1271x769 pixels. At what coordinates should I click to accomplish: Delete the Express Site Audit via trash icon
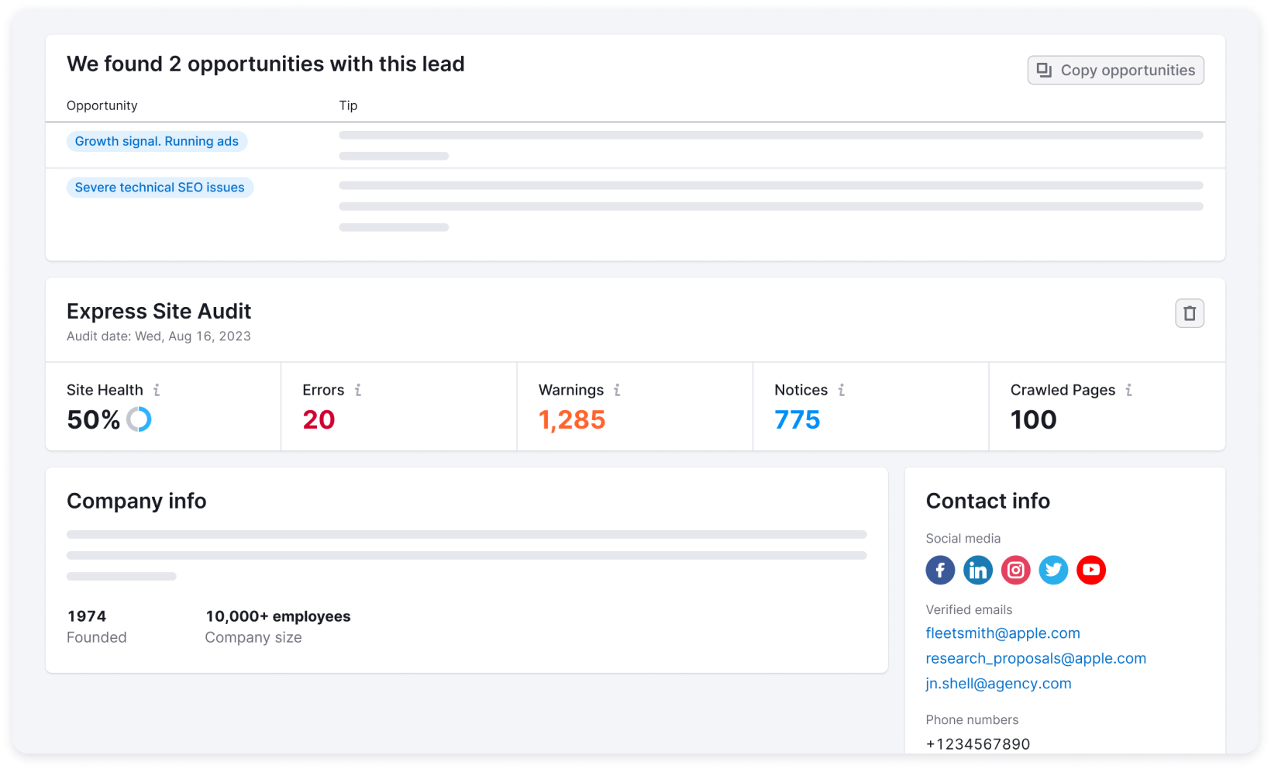(x=1189, y=314)
